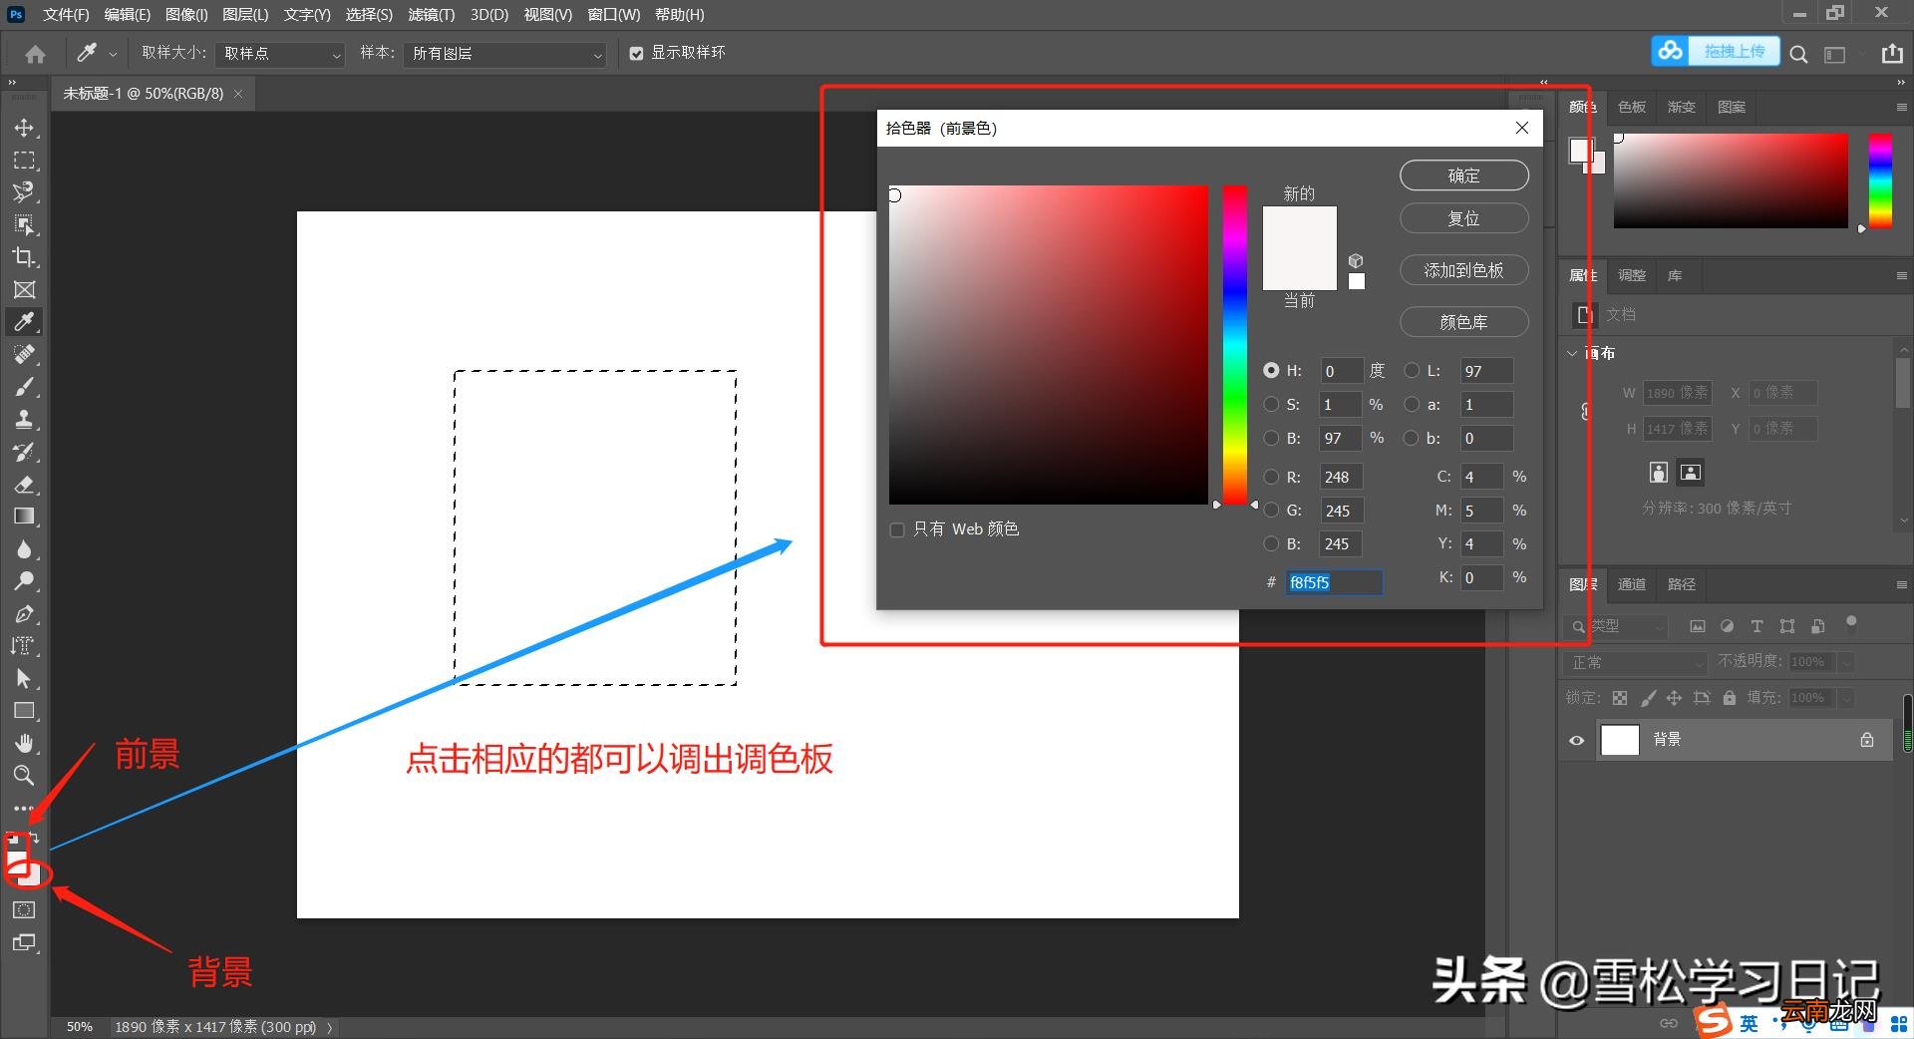Click the Home icon in options bar
1914x1039 pixels.
[x=35, y=54]
